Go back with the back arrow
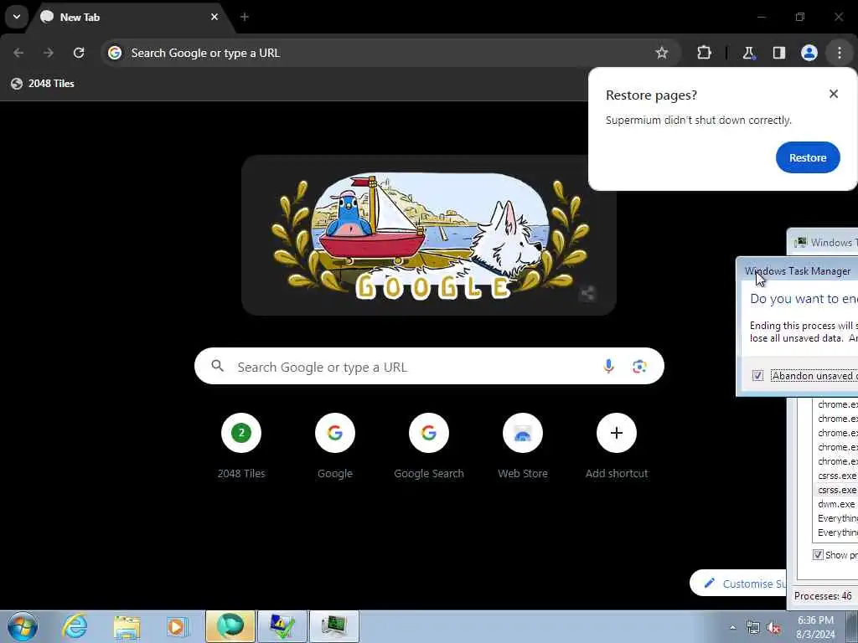Viewport: 858px width, 643px height. point(18,53)
